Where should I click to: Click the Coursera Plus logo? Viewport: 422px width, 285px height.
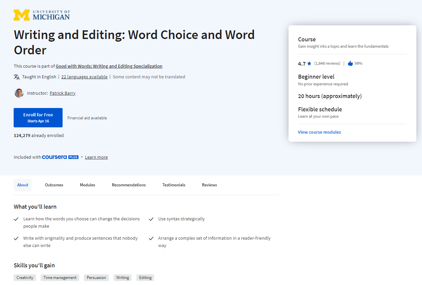[60, 157]
